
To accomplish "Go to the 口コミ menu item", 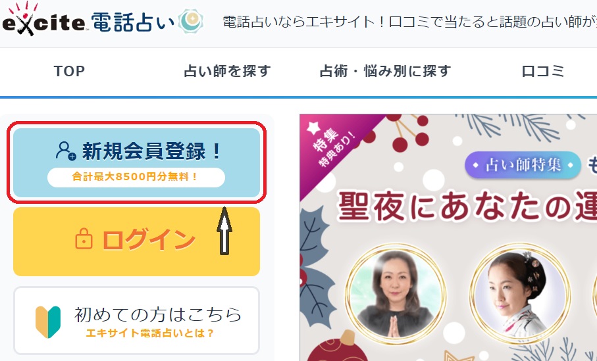I will 542,71.
